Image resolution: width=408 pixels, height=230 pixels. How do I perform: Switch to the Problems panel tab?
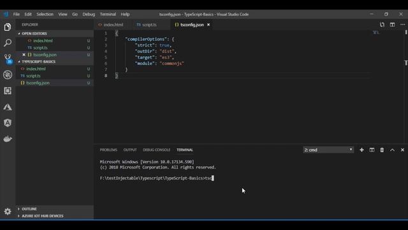[x=108, y=150]
